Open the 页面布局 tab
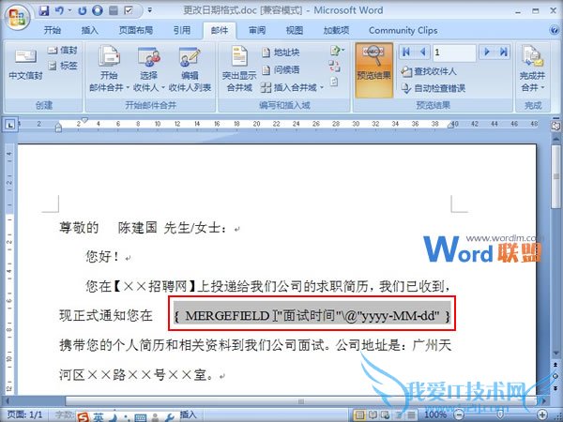The width and height of the screenshot is (563, 422). tap(136, 30)
